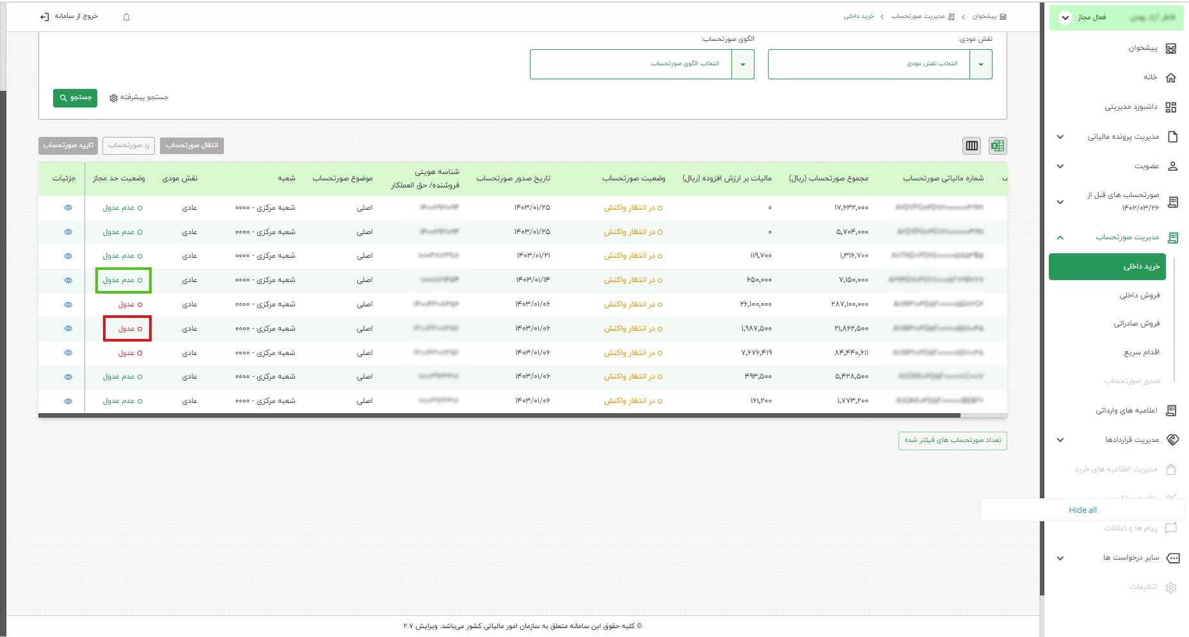
Task: Click the پیشخوان sidebar icon
Action: tap(1171, 49)
